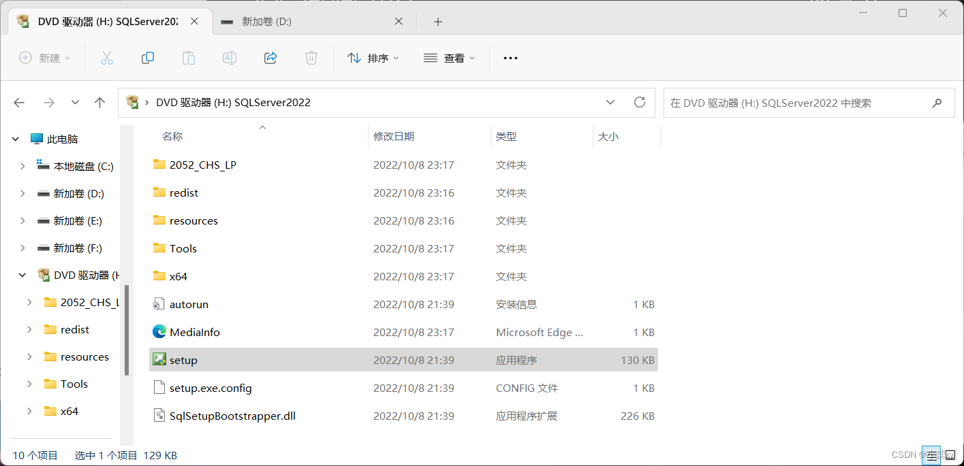Collapse the 此电脑 tree node

[x=16, y=139]
